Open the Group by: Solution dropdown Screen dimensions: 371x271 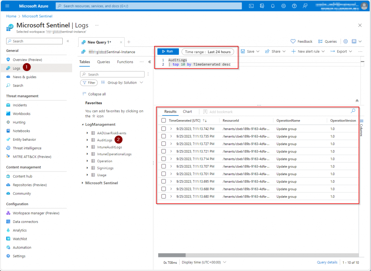point(125,82)
